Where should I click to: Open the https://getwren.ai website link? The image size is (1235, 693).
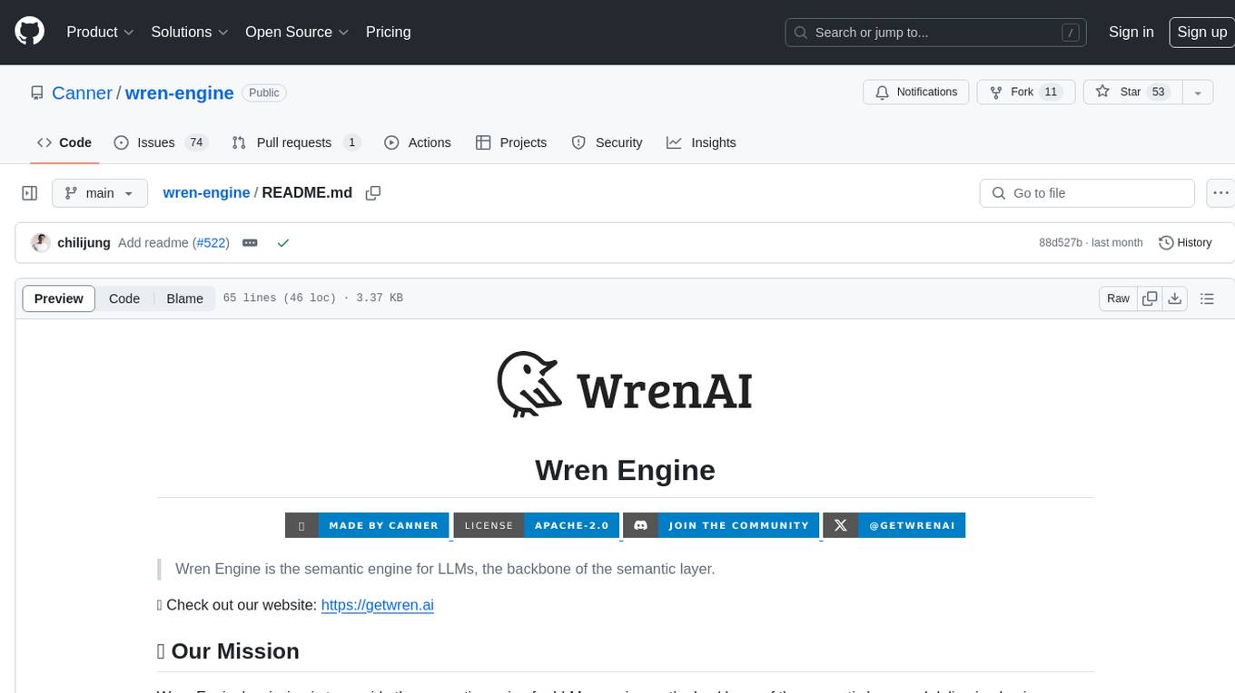pos(378,604)
